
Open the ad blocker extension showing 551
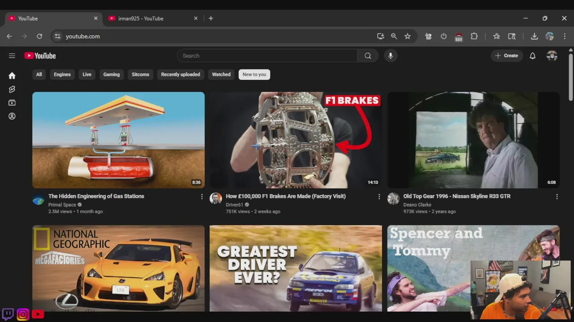point(458,37)
